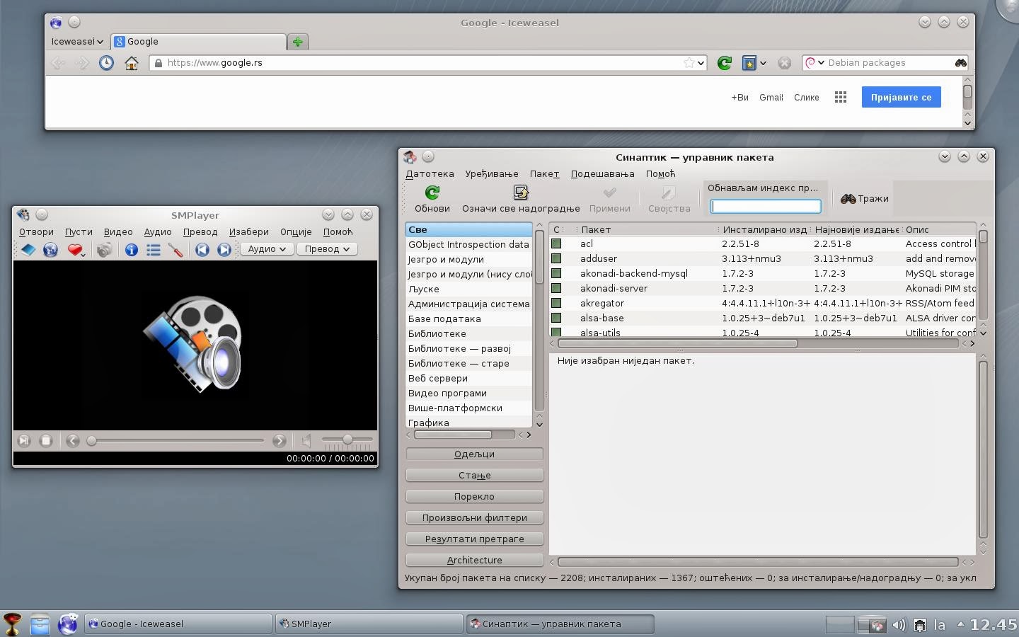Screen dimensions: 1019x637
Task: Expand the Аудио dropdown in SMPlayer
Action: tap(266, 249)
